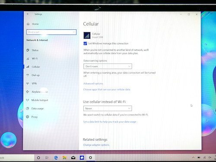
Task: Open the Mail app from the taskbar
Action: point(73,158)
